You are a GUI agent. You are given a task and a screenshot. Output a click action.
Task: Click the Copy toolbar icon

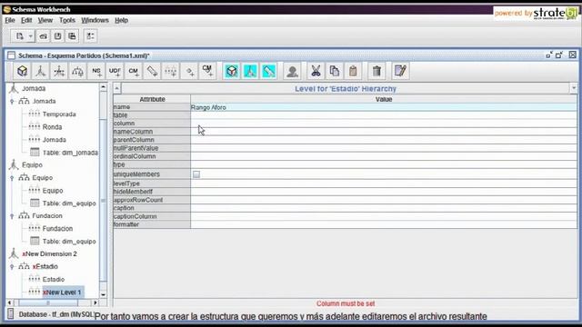coord(335,71)
